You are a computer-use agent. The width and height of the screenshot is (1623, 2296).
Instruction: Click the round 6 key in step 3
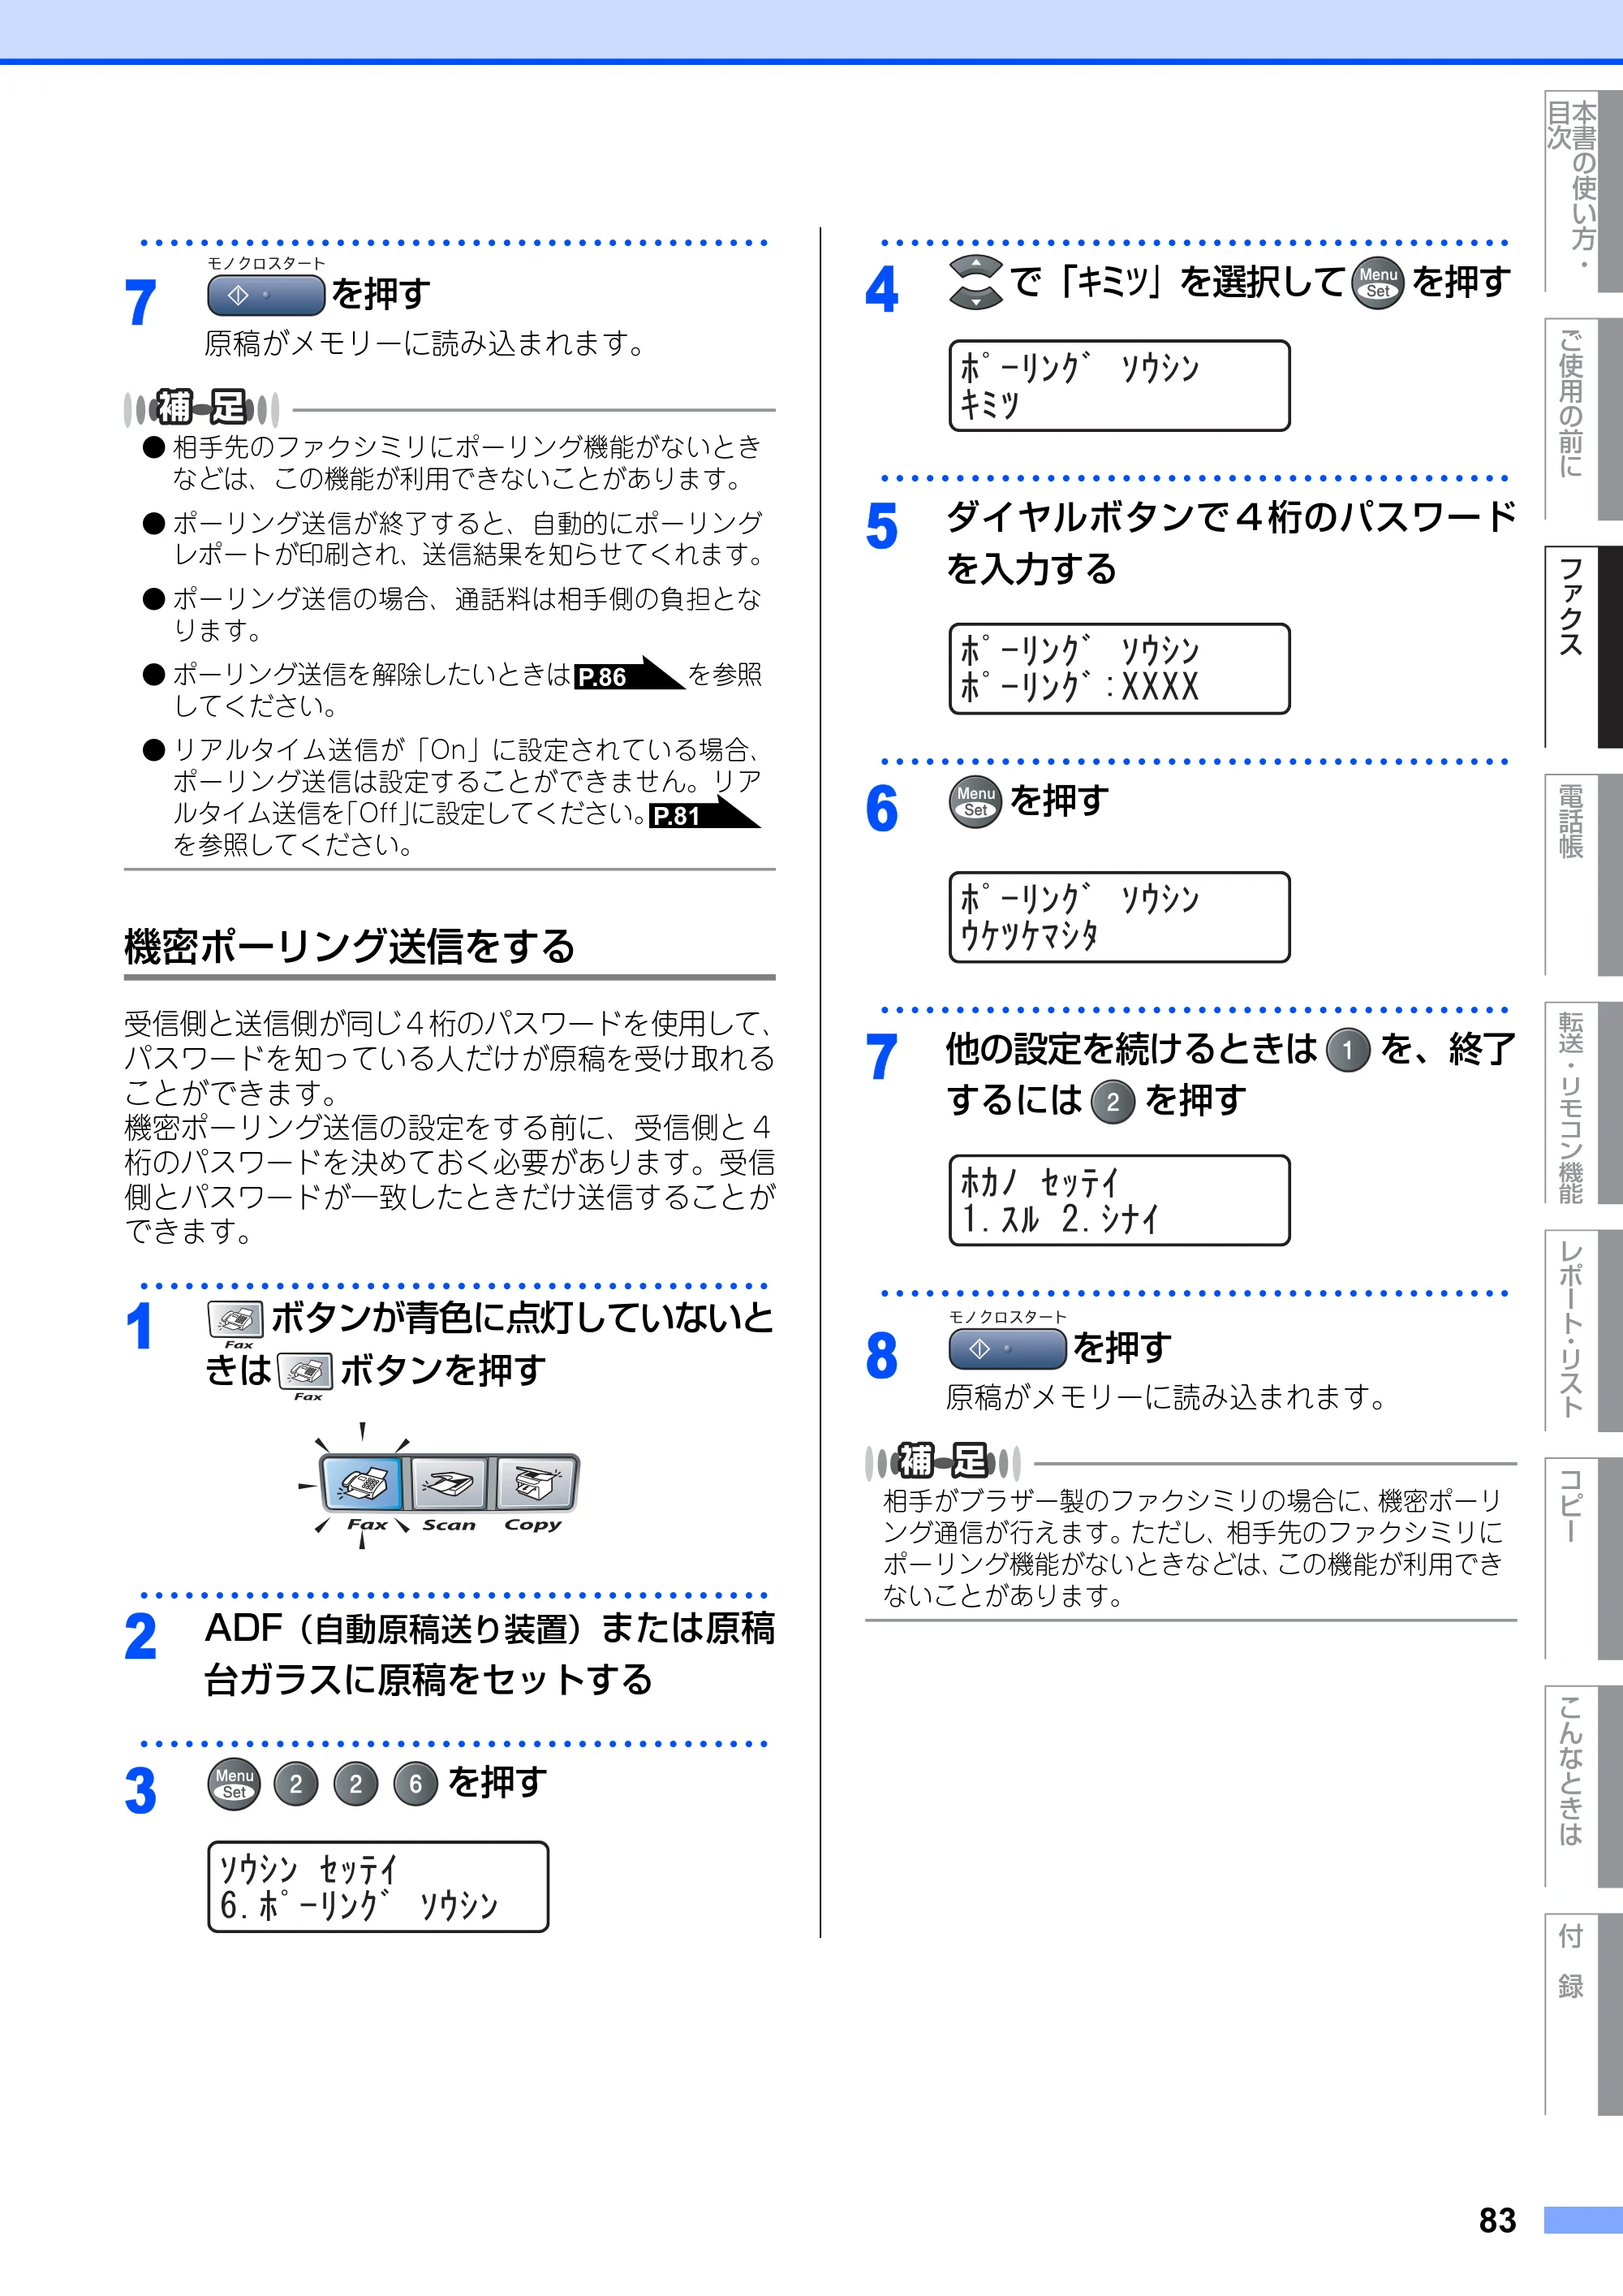(415, 1784)
